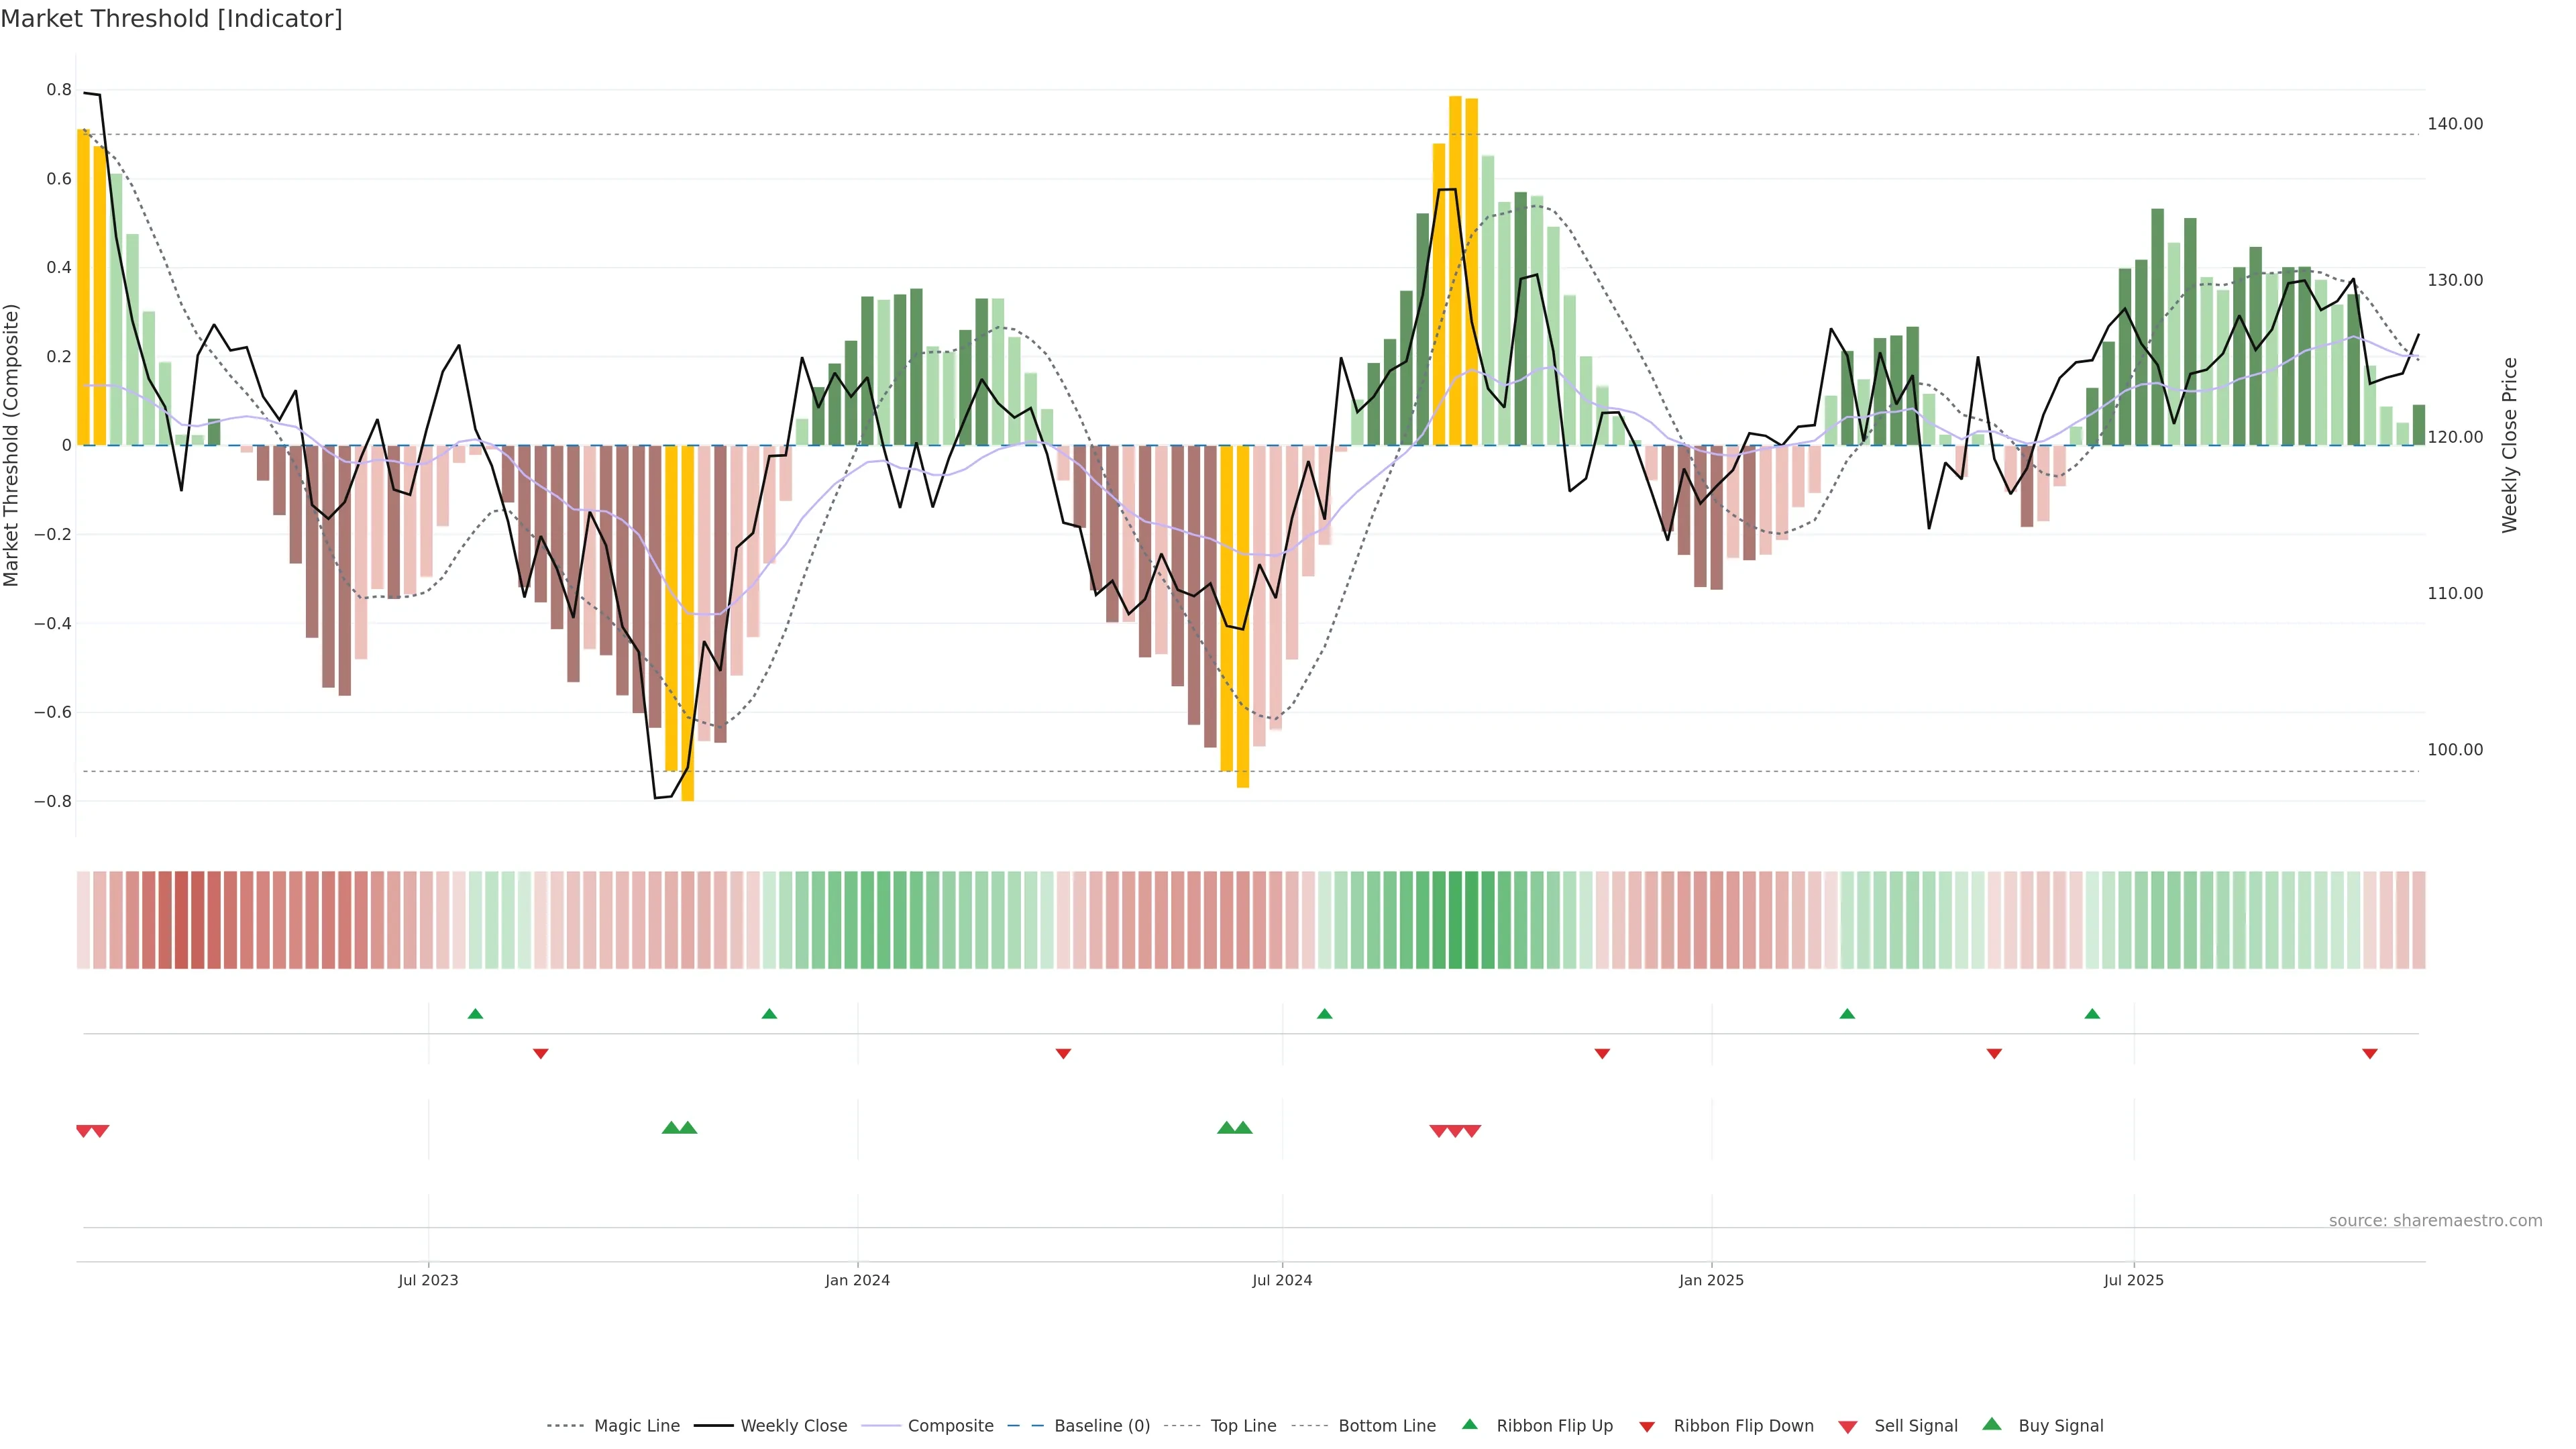Toggle Baseline (0) legend entry
The height and width of the screenshot is (1449, 2576).
click(1101, 1426)
